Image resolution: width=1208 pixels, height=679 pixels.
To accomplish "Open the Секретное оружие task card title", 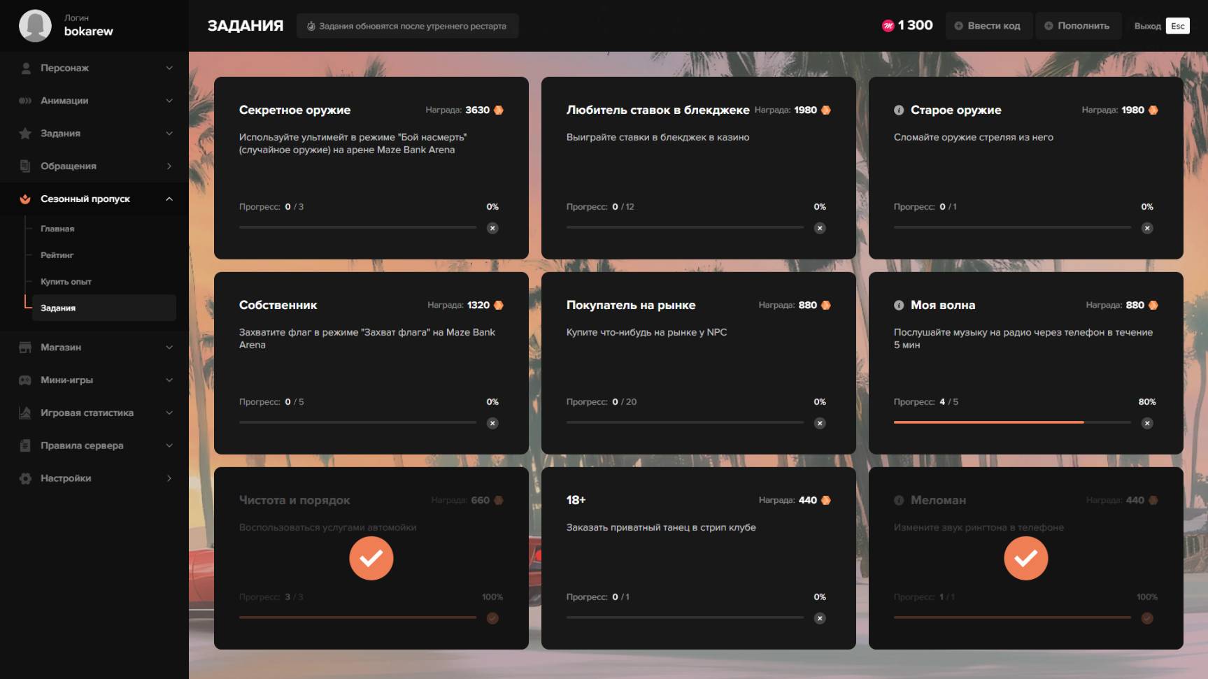I will (294, 110).
